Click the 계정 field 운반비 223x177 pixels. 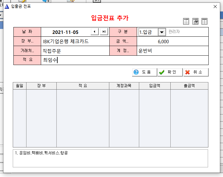click(173, 51)
